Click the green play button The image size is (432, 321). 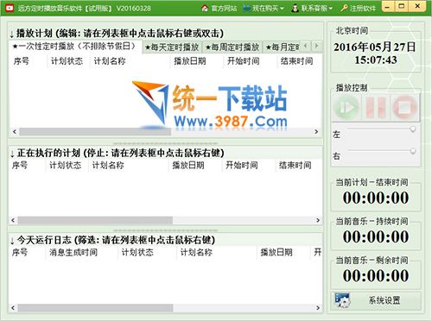click(346, 107)
